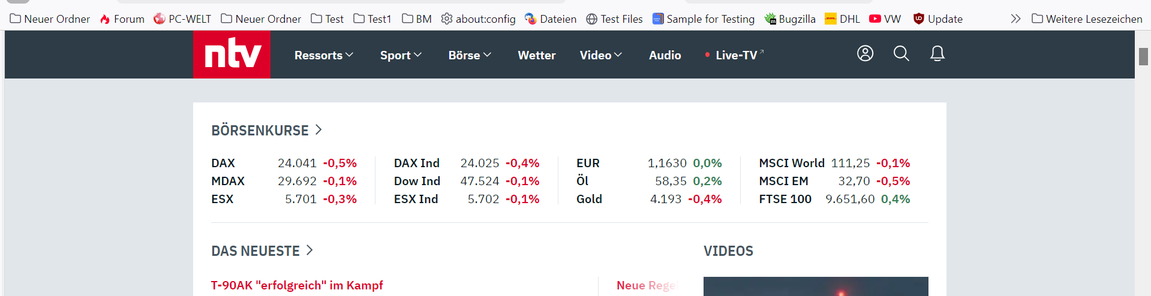Open the T-90AK headline article
The width and height of the screenshot is (1151, 296).
coord(297,285)
